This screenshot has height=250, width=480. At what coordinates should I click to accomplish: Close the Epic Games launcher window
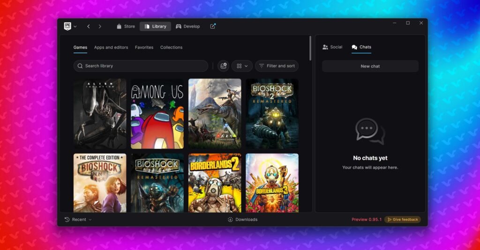coord(421,23)
